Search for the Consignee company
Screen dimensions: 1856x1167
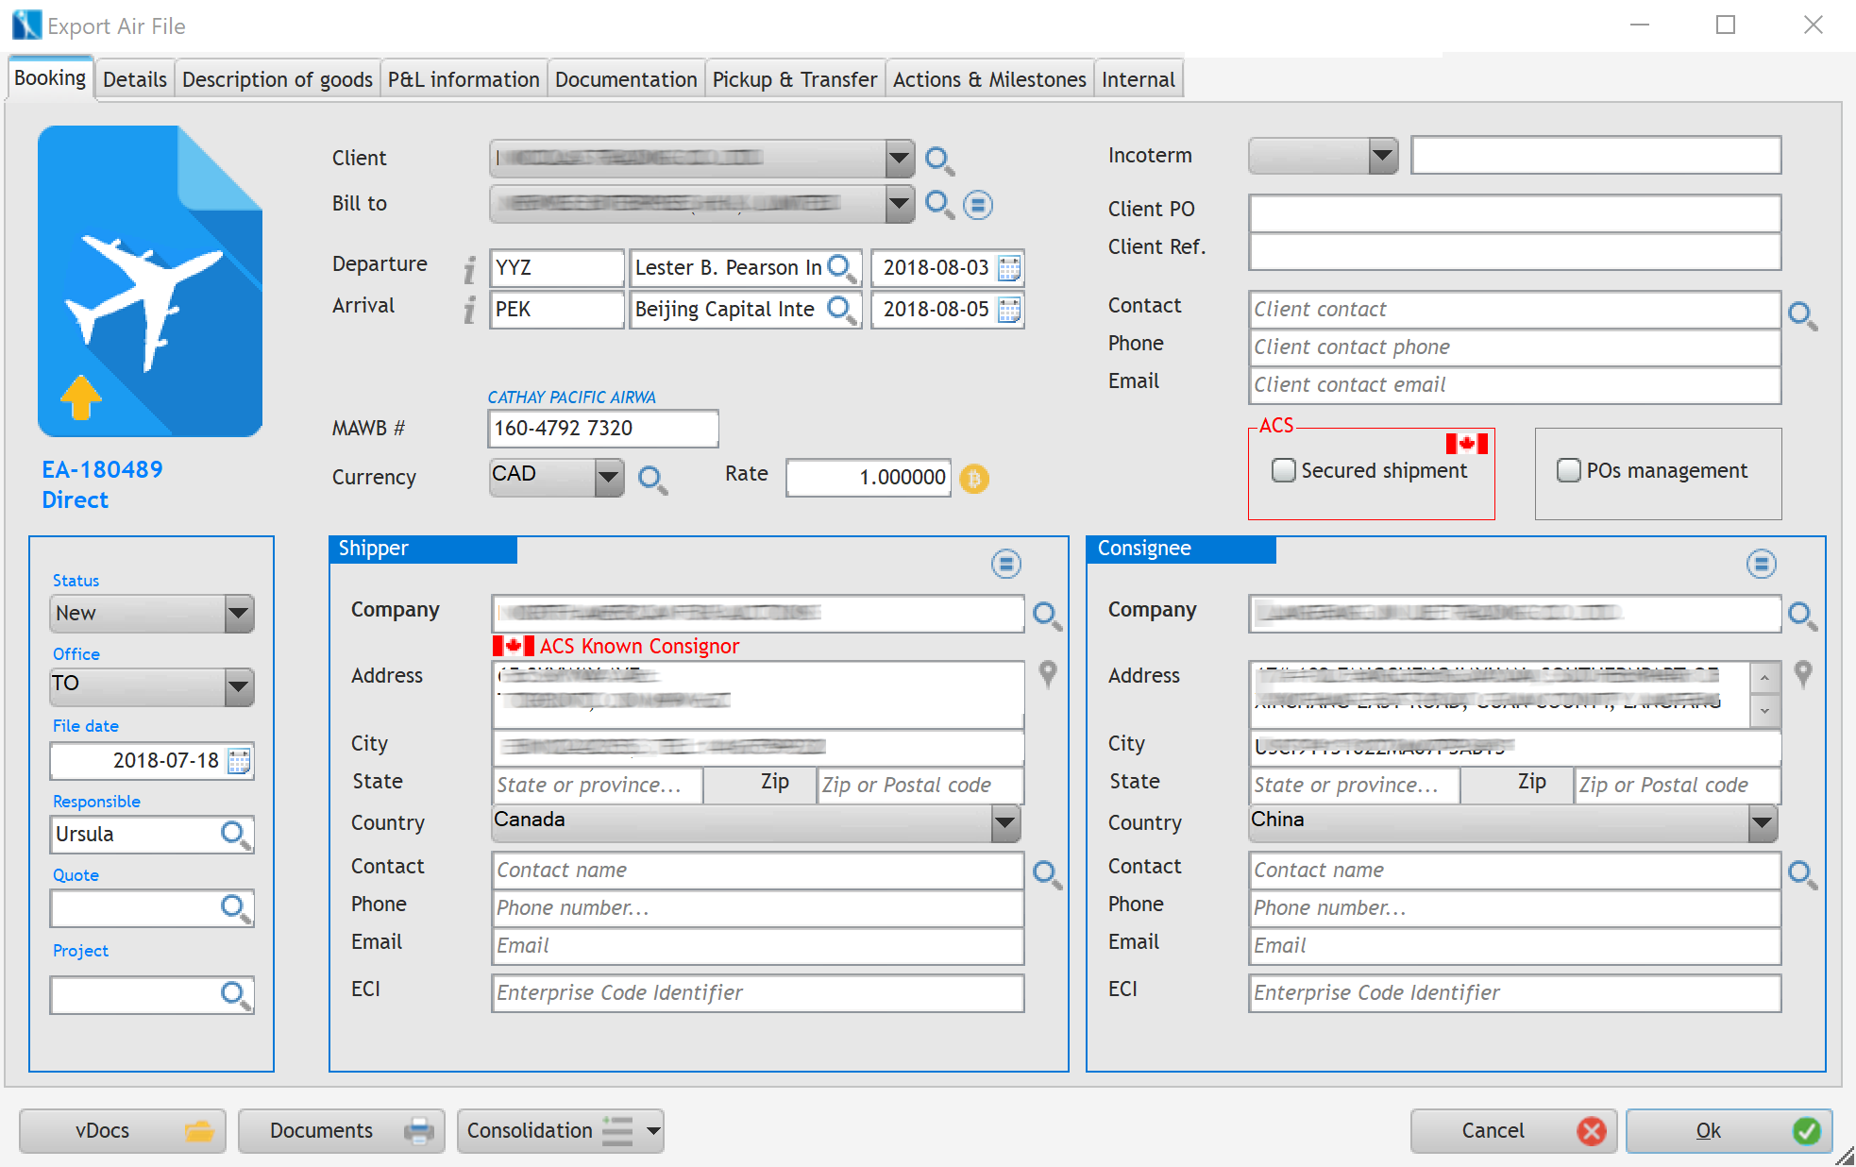point(1801,616)
